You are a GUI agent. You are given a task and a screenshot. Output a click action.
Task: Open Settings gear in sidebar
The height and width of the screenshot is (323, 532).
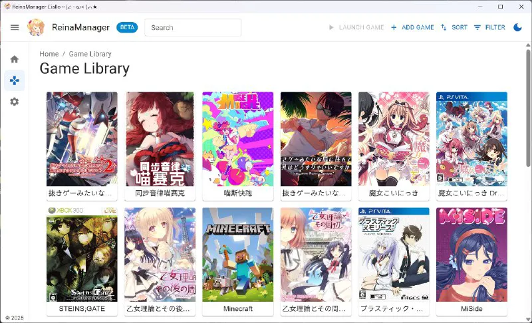click(x=14, y=102)
